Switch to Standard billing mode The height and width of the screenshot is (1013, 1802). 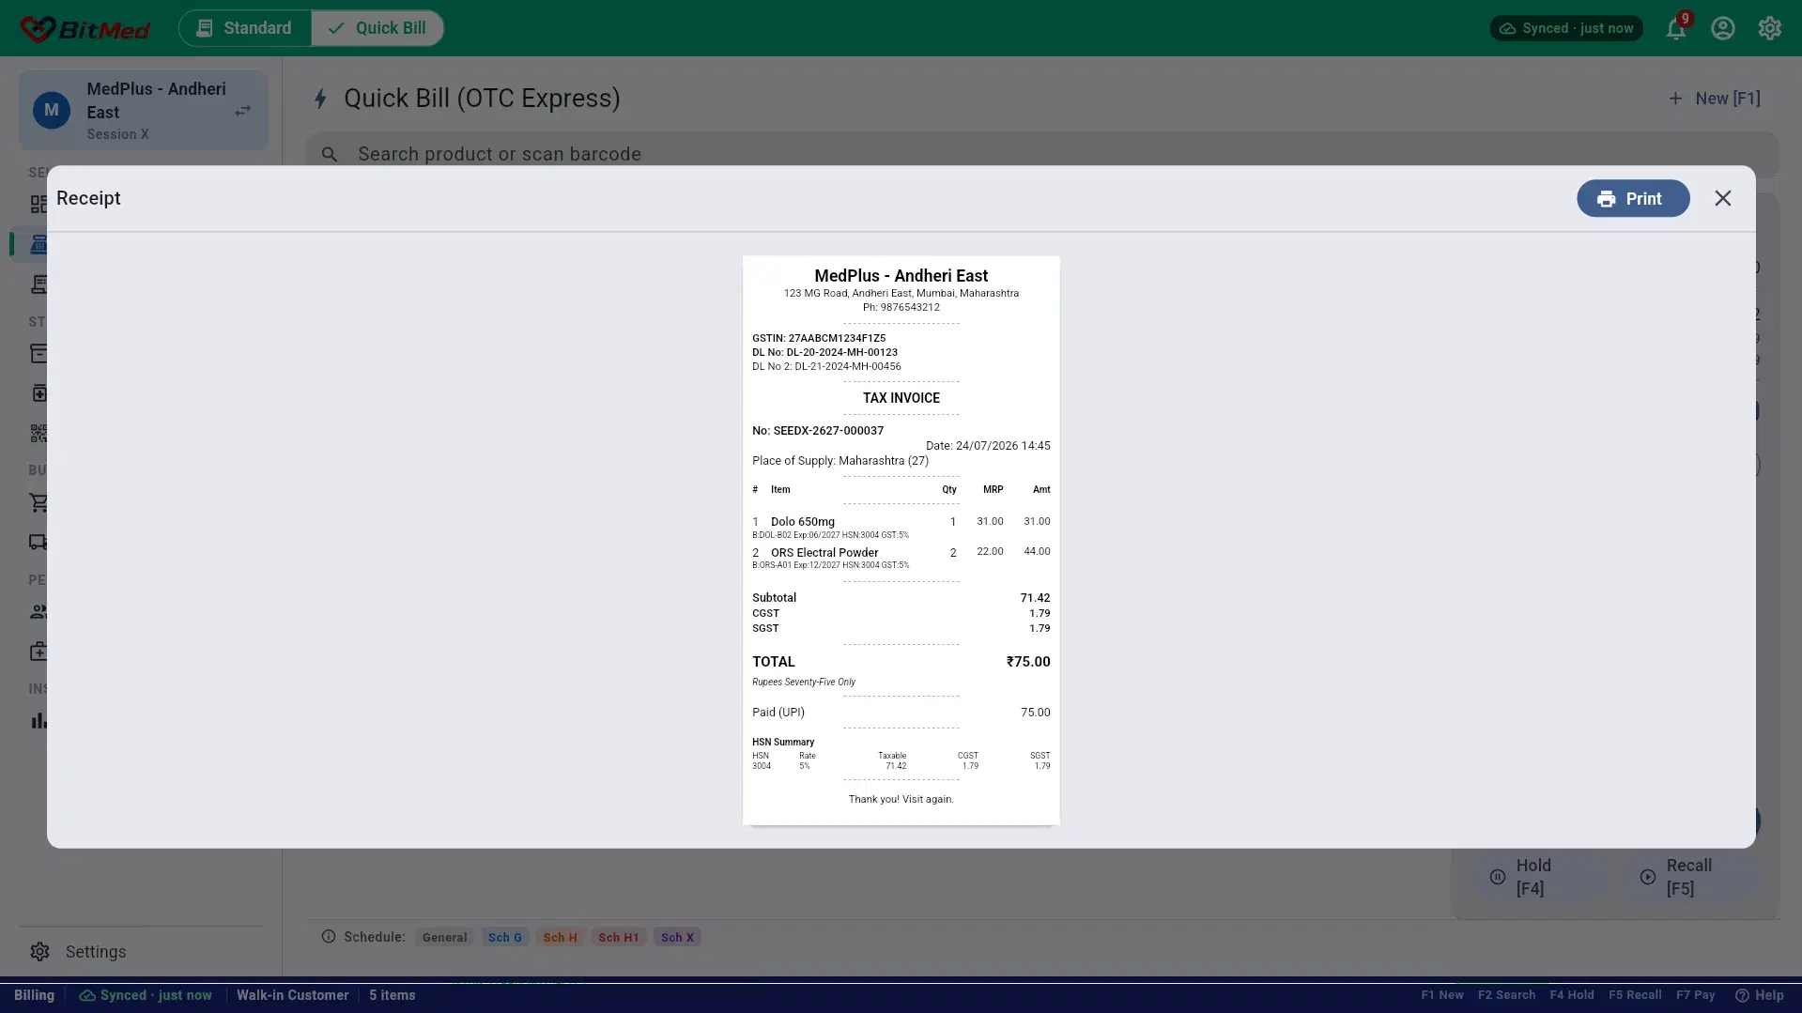click(244, 28)
